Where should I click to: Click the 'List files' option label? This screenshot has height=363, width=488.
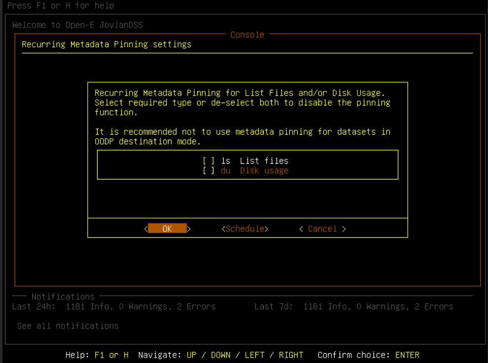pyautogui.click(x=264, y=161)
